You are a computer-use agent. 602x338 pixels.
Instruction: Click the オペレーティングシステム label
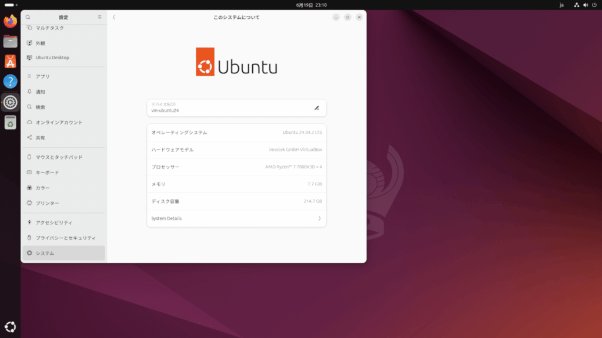[179, 133]
